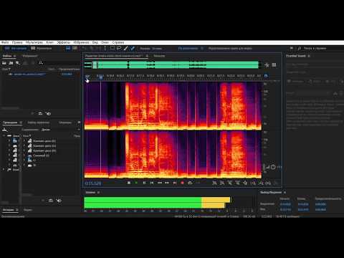
Task: Open the Справка menu
Action: click(x=118, y=42)
